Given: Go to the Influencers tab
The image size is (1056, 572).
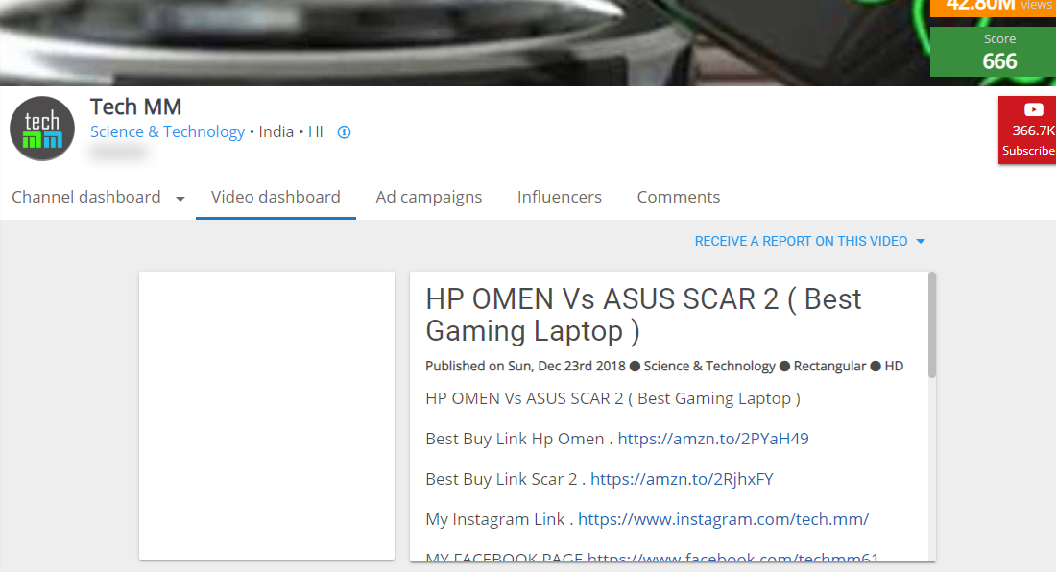Looking at the screenshot, I should 560,197.
